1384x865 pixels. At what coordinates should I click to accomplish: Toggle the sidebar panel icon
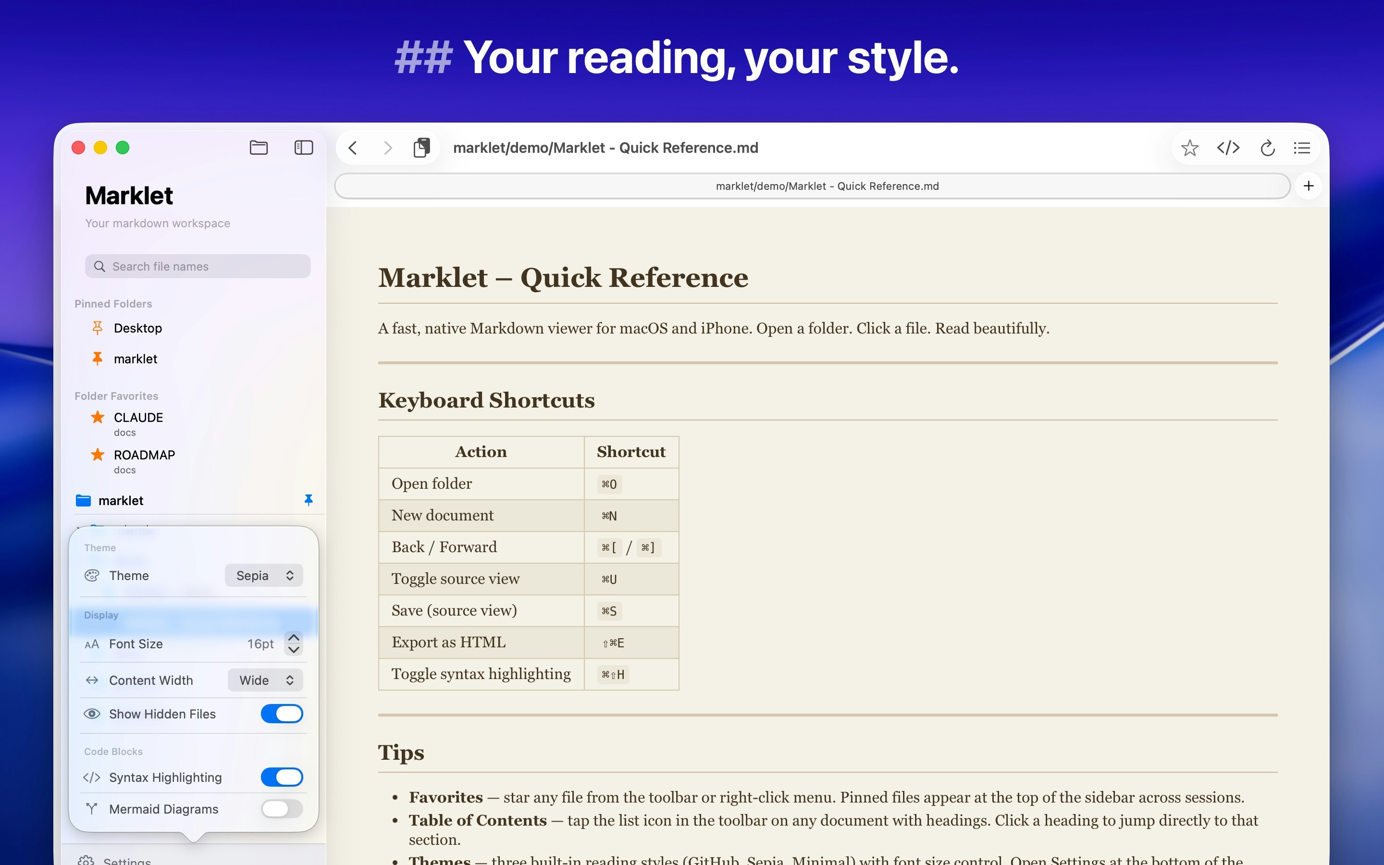(303, 148)
